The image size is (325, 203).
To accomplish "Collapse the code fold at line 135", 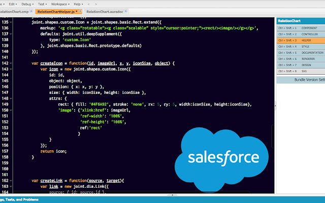I will [11, 22].
